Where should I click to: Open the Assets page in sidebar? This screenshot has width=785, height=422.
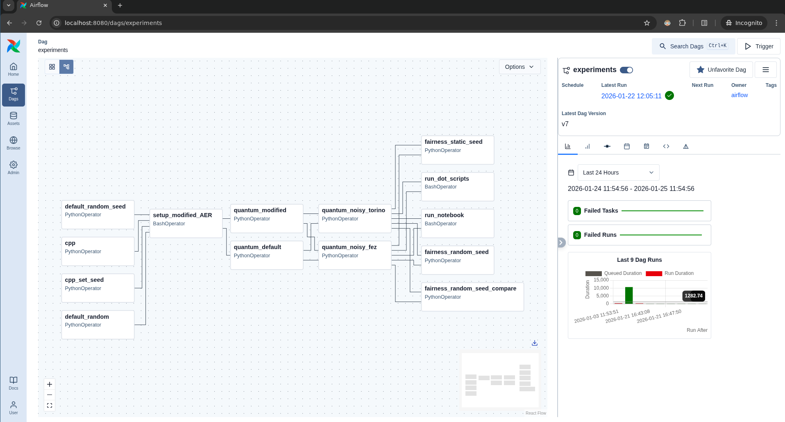[13, 119]
